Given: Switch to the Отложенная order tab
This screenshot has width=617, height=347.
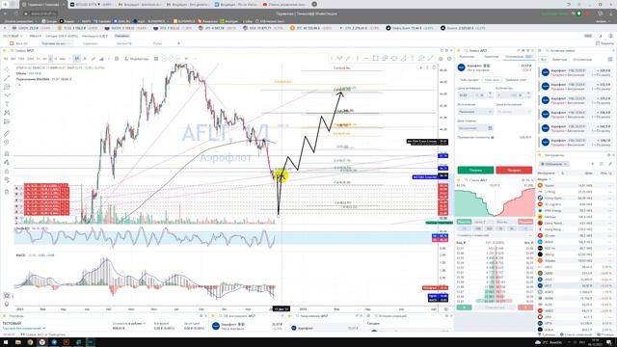Looking at the screenshot, I should 519,57.
